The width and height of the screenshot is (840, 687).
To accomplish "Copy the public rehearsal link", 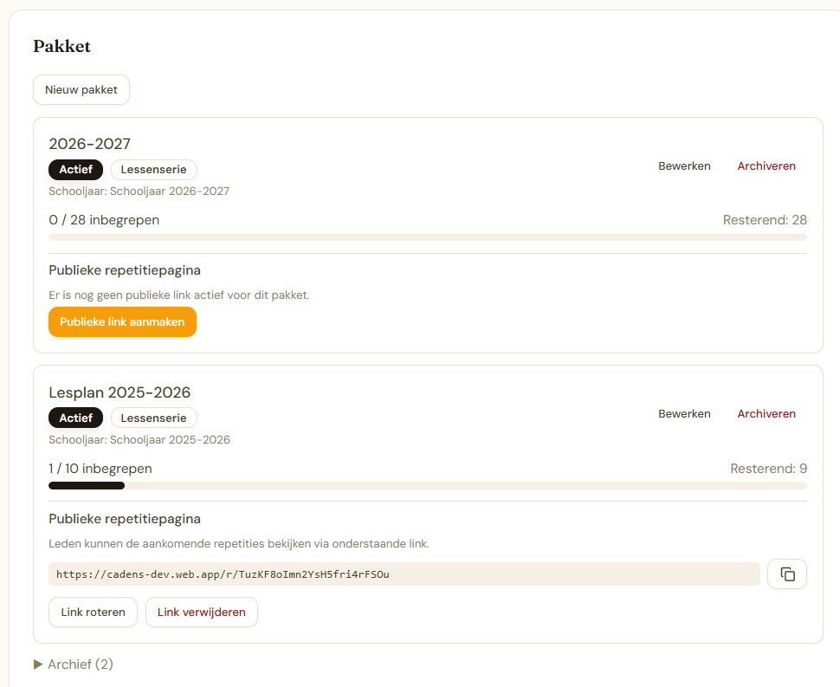I will pyautogui.click(x=786, y=574).
